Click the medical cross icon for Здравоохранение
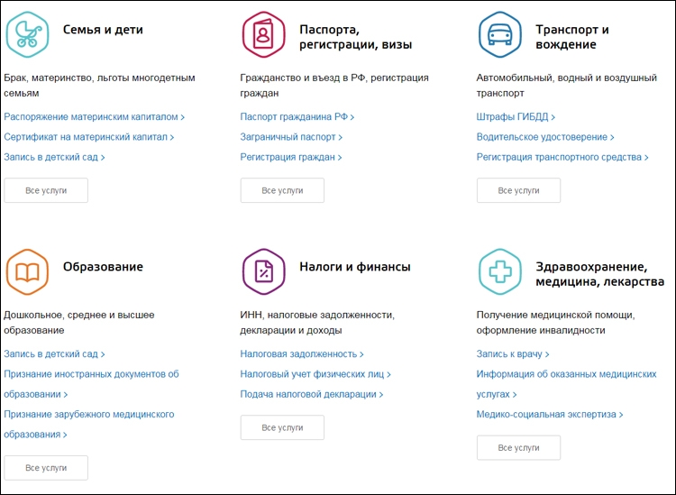 click(x=499, y=271)
